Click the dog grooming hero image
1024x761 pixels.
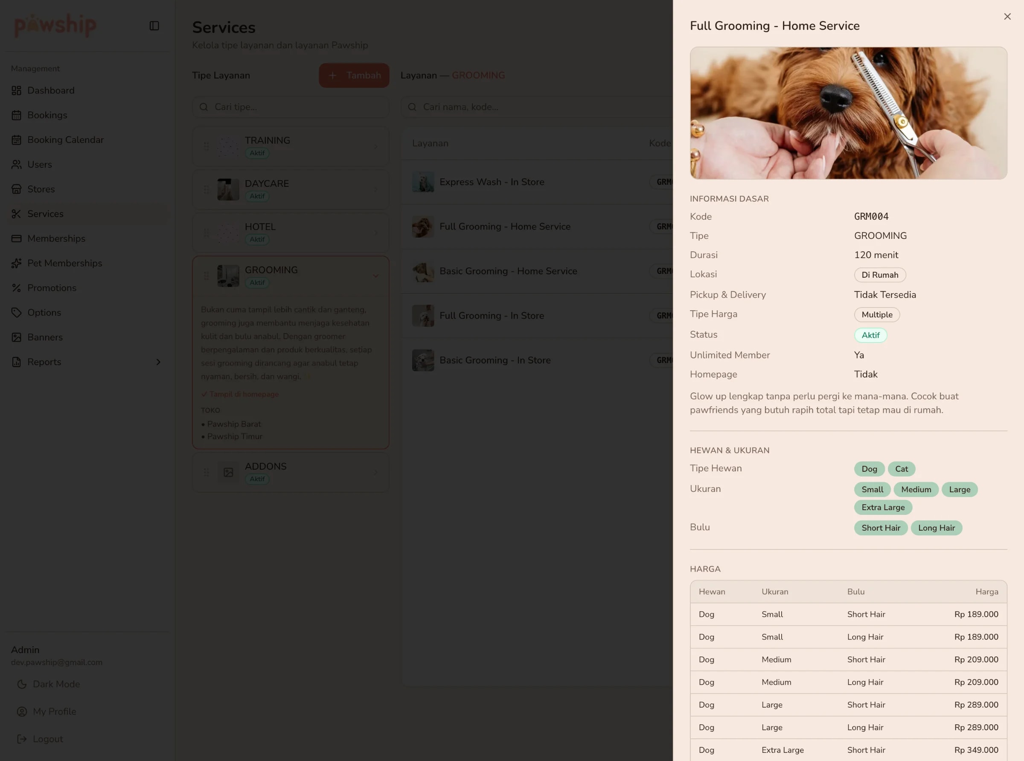coord(848,113)
